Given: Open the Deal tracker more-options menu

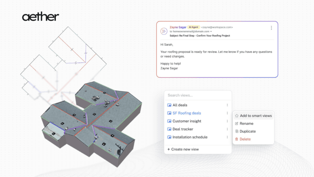Looking at the screenshot, I should (x=227, y=129).
